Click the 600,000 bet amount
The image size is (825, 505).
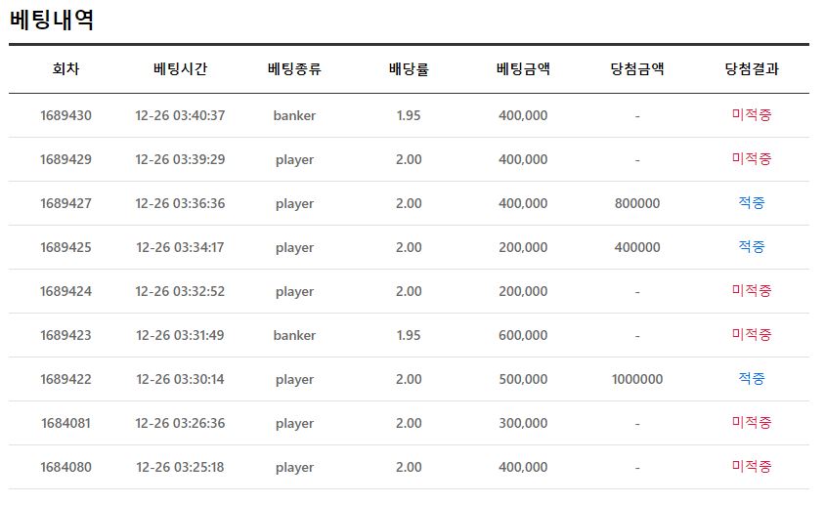(x=523, y=335)
